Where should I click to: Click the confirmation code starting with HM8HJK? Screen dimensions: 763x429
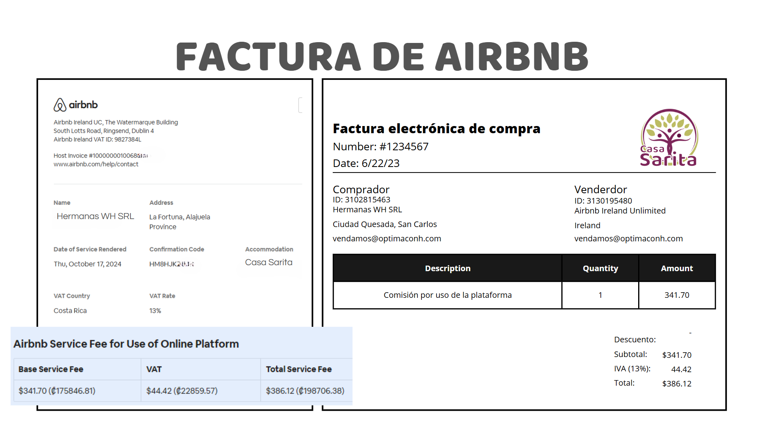pos(171,264)
